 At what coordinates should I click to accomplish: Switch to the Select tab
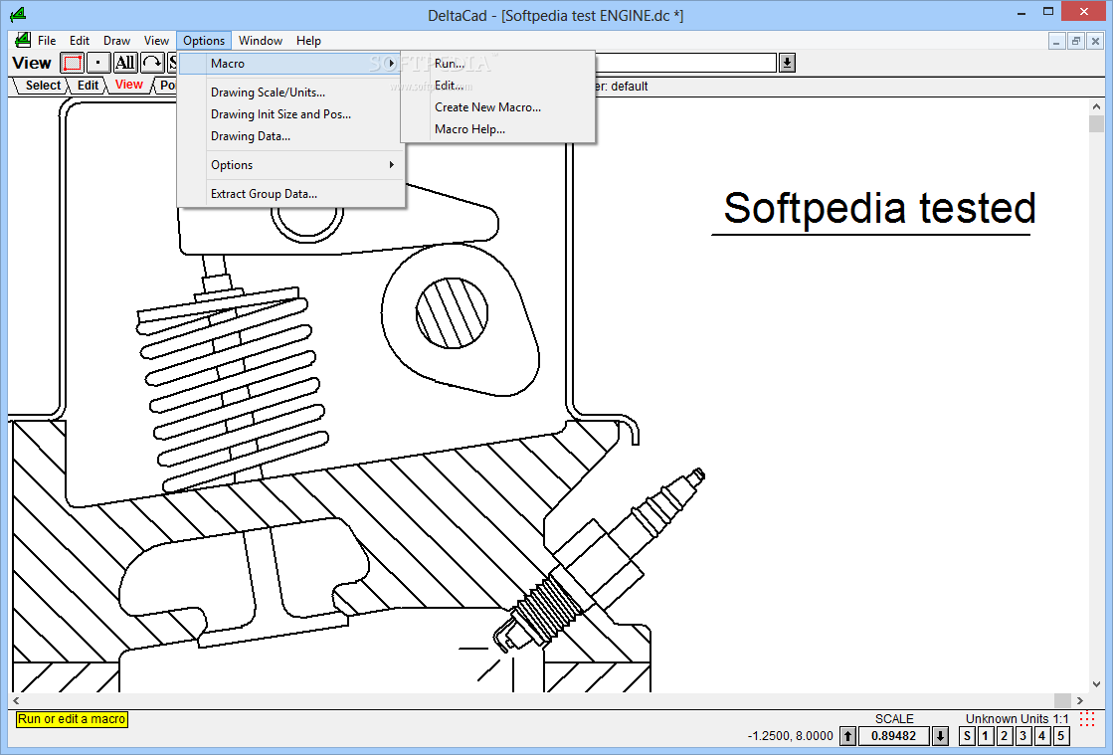43,86
